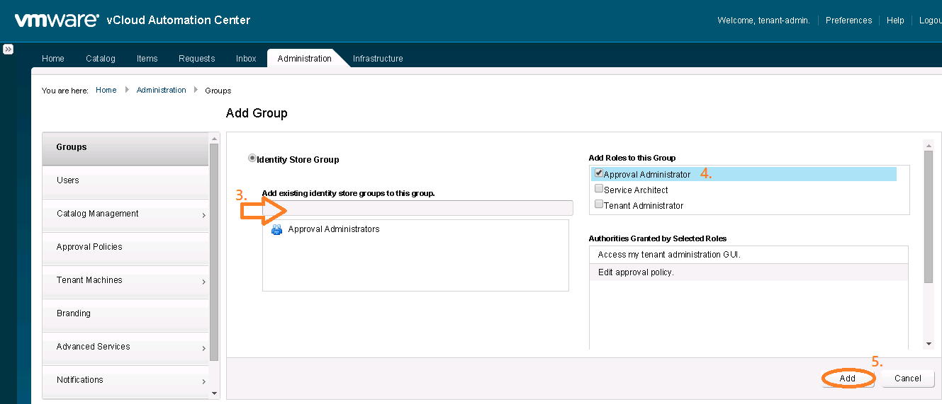This screenshot has width=942, height=404.
Task: Follow the Home breadcrumb link
Action: pos(106,90)
